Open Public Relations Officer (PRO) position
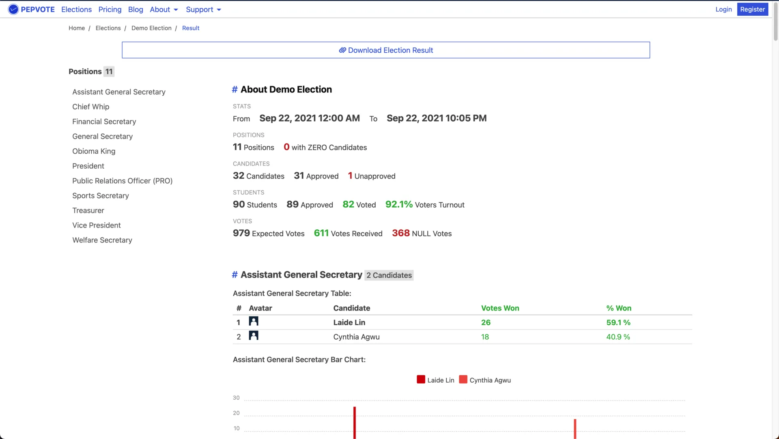Image resolution: width=779 pixels, height=439 pixels. point(123,181)
